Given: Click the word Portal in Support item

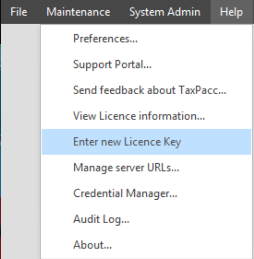Looking at the screenshot, I should (133, 64).
